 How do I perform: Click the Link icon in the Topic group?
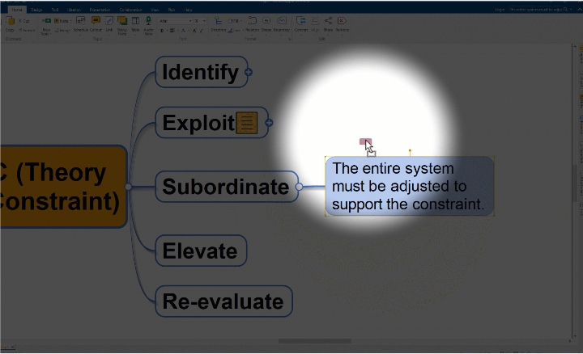(x=109, y=21)
